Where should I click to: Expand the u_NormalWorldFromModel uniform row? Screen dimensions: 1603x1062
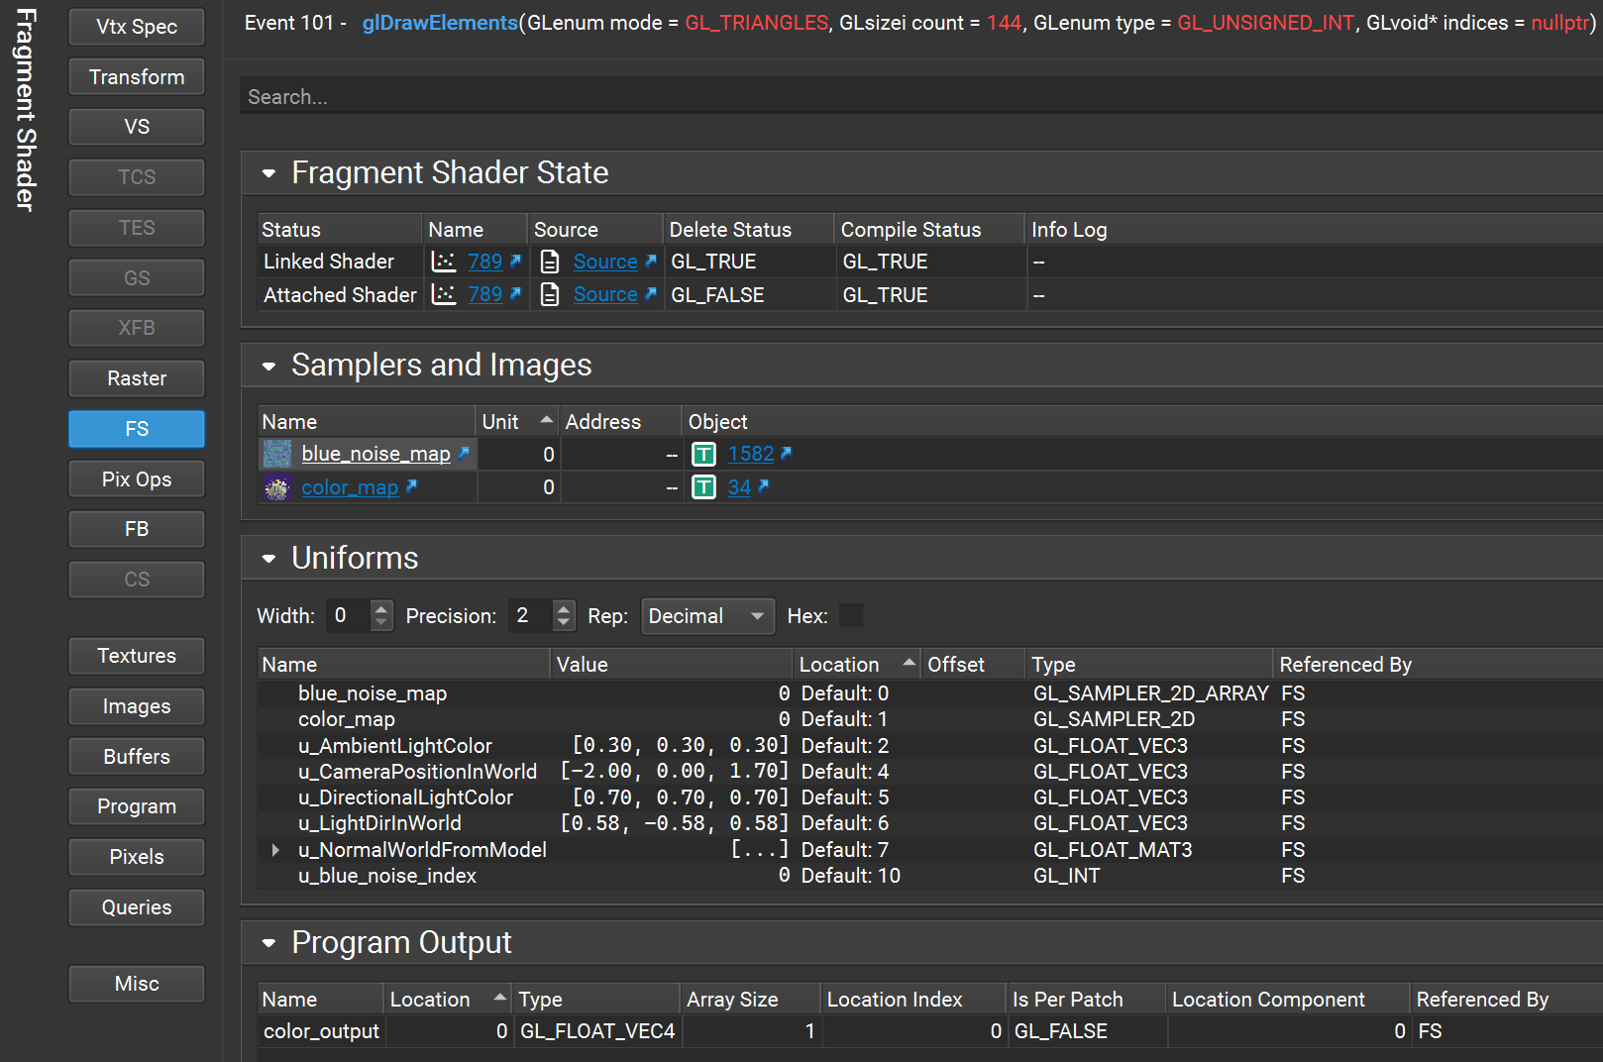(275, 850)
